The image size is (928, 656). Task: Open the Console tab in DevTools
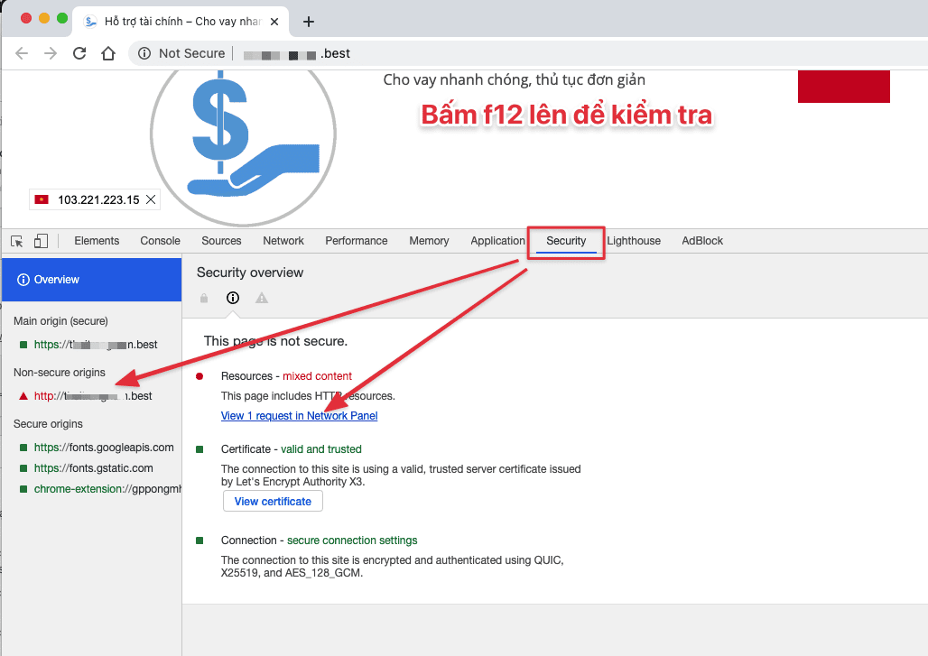160,241
